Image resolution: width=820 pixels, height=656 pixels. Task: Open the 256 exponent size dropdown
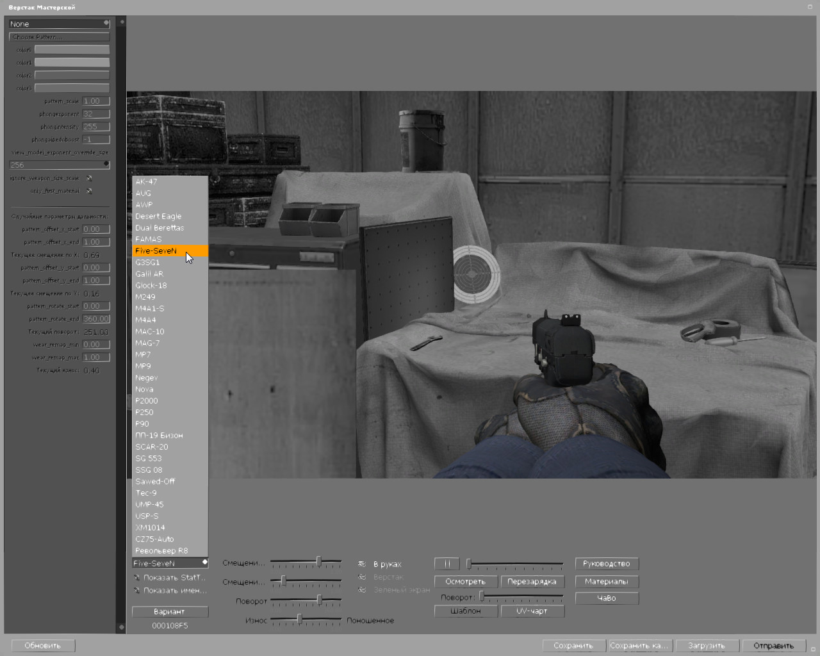(59, 165)
